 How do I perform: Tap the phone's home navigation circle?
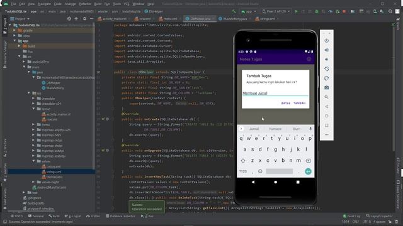point(276,182)
